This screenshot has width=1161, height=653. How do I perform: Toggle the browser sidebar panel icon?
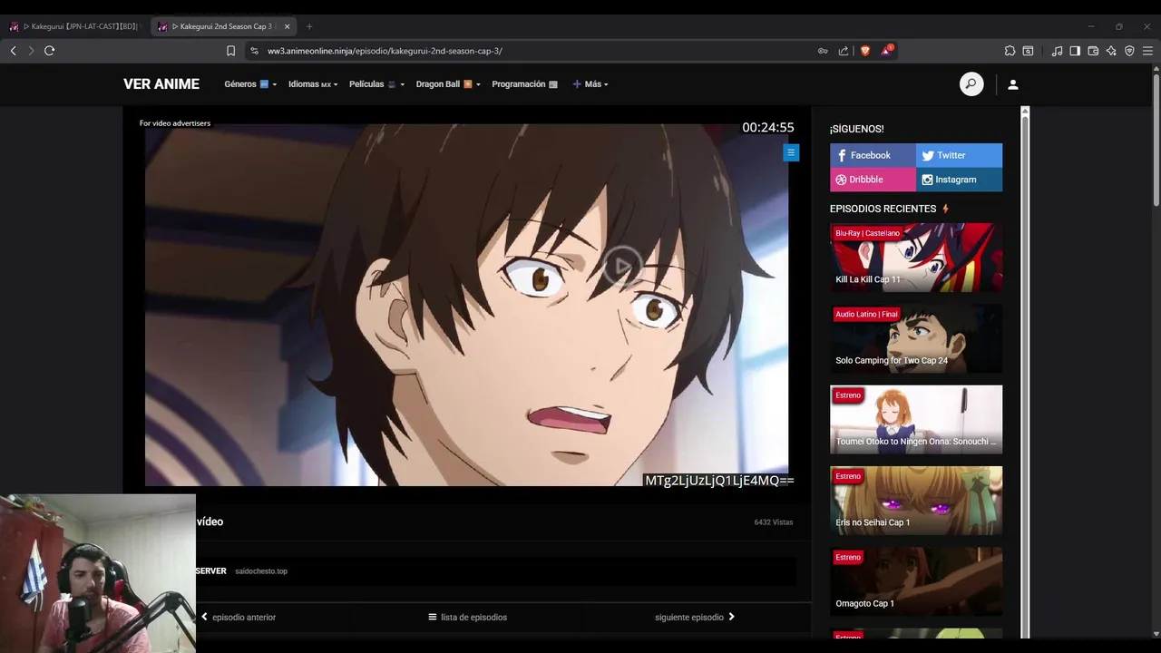[x=1075, y=51]
